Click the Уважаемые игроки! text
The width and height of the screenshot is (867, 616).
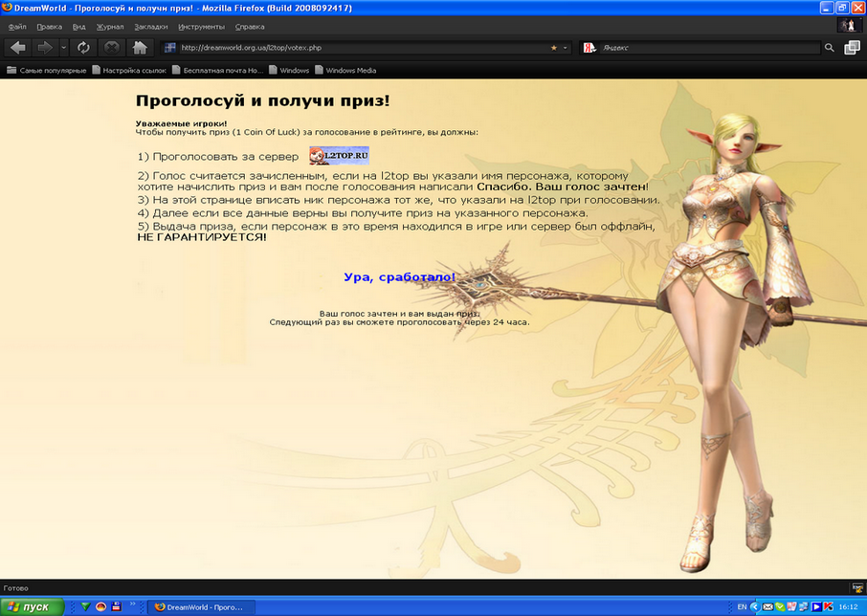182,123
